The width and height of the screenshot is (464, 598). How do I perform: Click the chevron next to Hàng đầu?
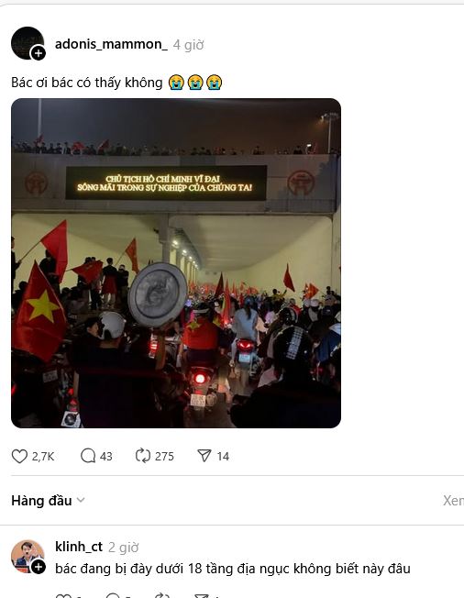[81, 501]
